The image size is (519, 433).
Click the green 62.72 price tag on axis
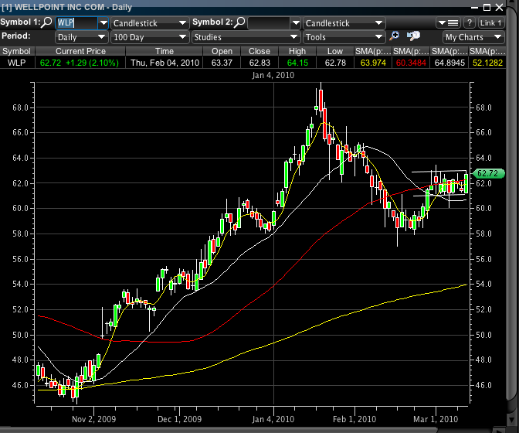[491, 173]
